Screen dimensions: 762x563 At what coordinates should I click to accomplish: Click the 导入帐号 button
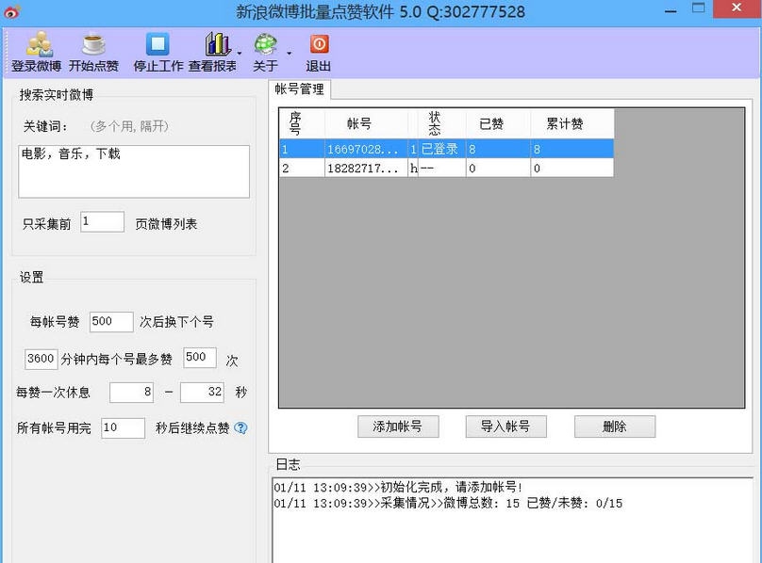pyautogui.click(x=505, y=426)
